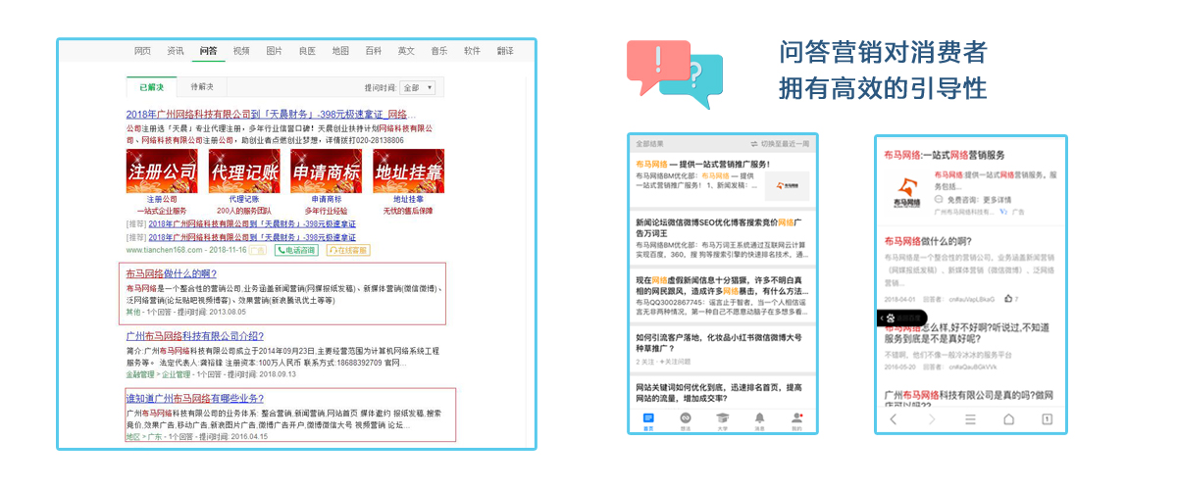Open the mobile browser hamburger menu icon
This screenshot has height=490, width=1177.
click(x=970, y=419)
